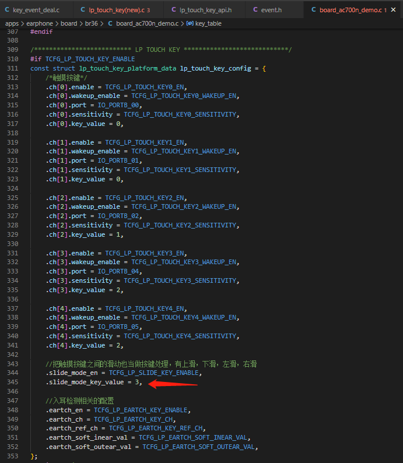Click the C icon in the breadcrumb bar
This screenshot has height=463, width=403.
110,24
